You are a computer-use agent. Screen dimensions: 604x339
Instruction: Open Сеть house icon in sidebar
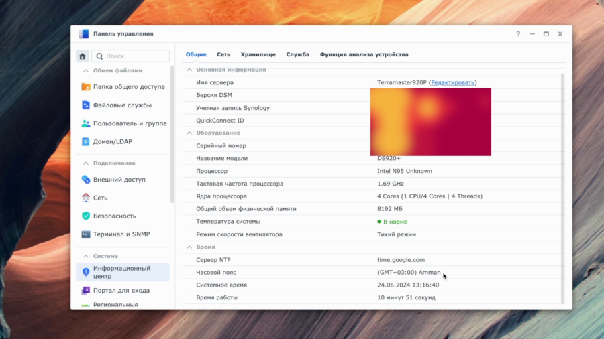point(85,198)
